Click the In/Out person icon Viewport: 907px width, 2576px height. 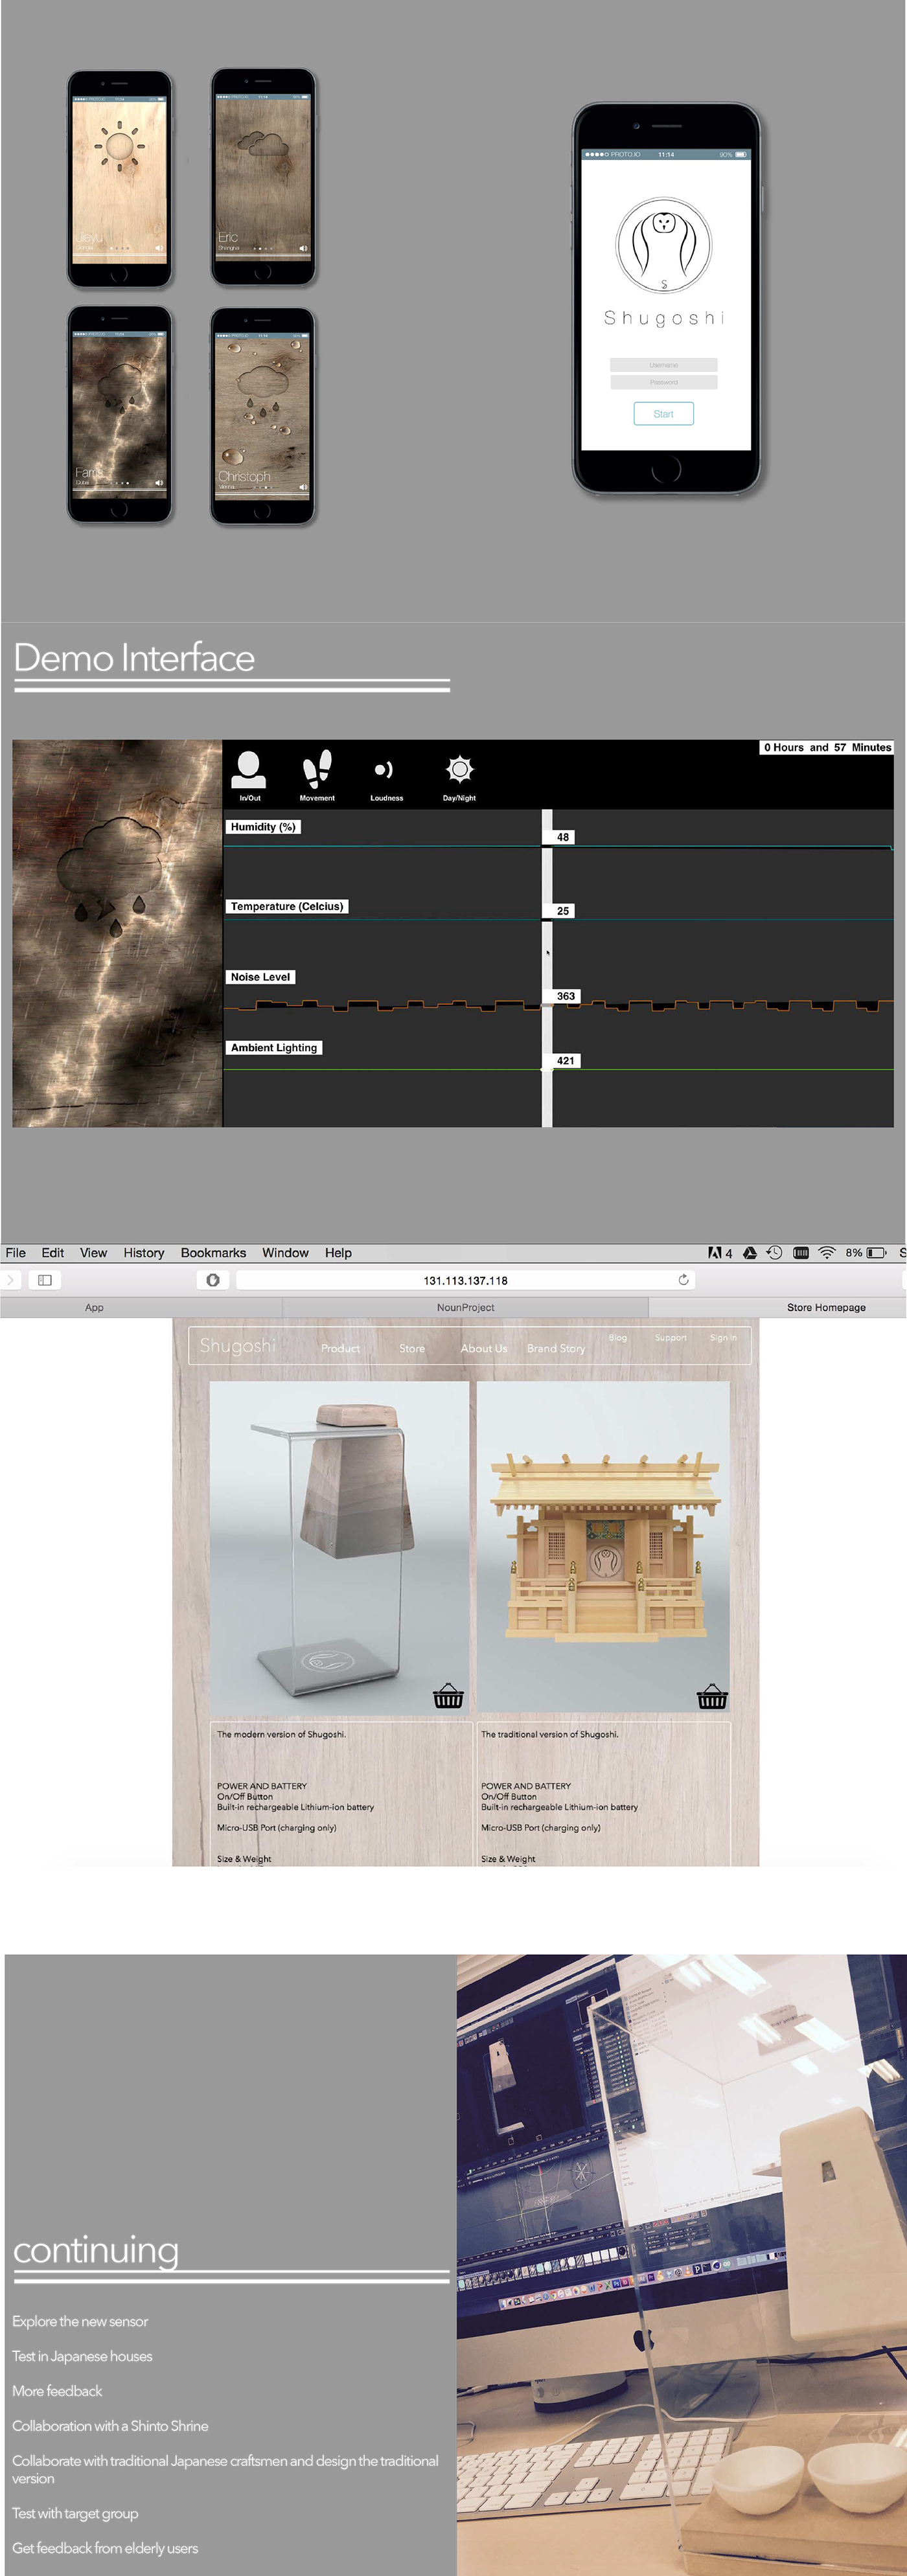(x=249, y=770)
